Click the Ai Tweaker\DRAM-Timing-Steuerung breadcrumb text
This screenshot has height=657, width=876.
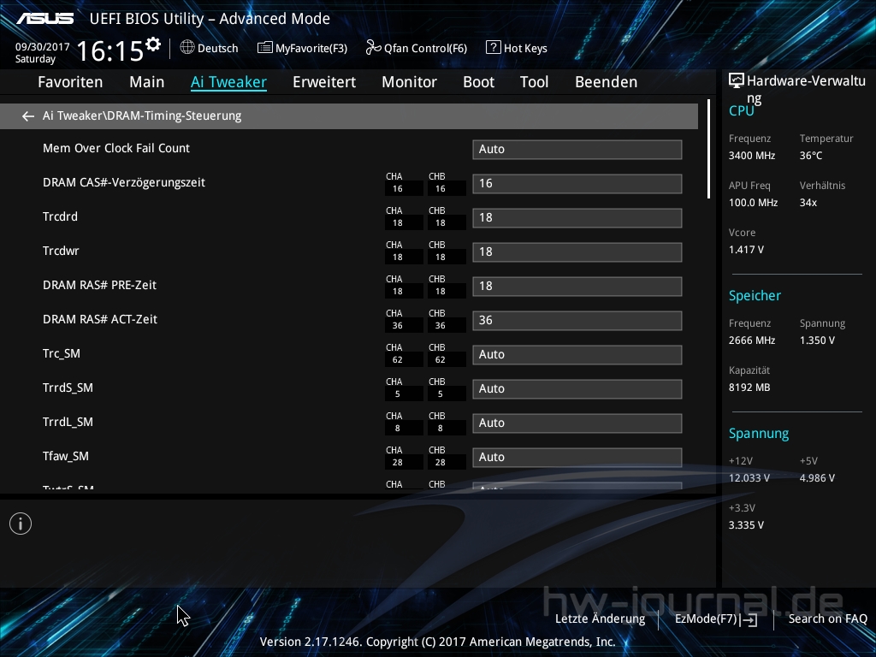click(142, 115)
